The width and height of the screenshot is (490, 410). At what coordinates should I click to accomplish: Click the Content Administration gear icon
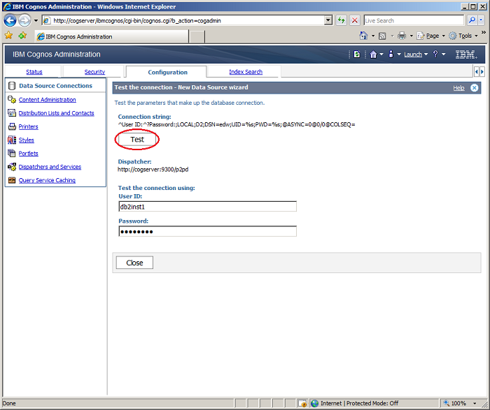pos(12,100)
